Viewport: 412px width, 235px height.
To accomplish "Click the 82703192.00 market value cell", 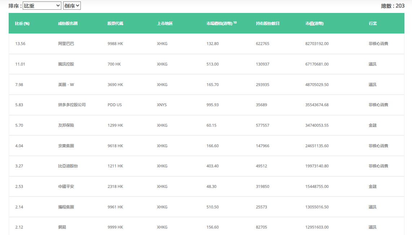I will click(x=317, y=44).
